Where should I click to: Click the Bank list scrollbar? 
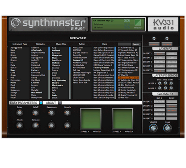coord(115,73)
